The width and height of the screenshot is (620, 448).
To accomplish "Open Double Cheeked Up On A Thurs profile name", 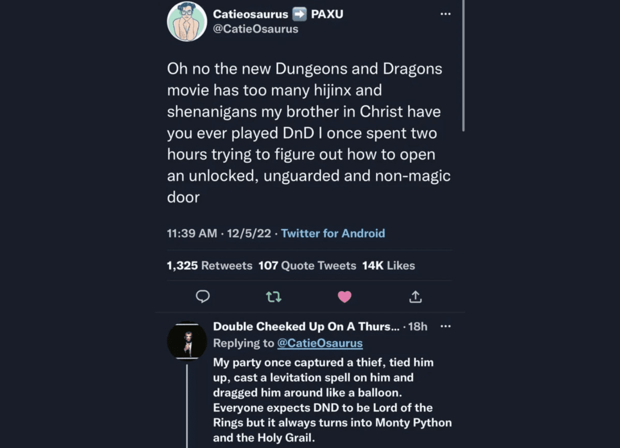I will [x=306, y=327].
